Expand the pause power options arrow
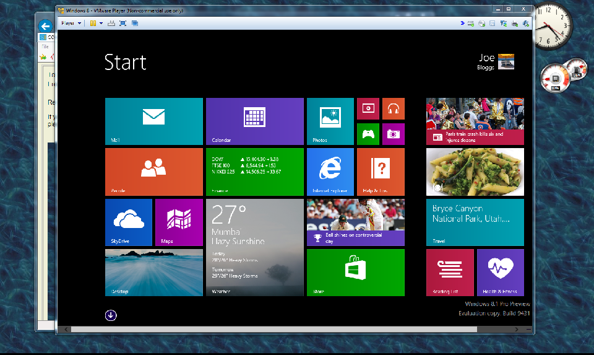Screen dimensions: 594x355 [101, 24]
